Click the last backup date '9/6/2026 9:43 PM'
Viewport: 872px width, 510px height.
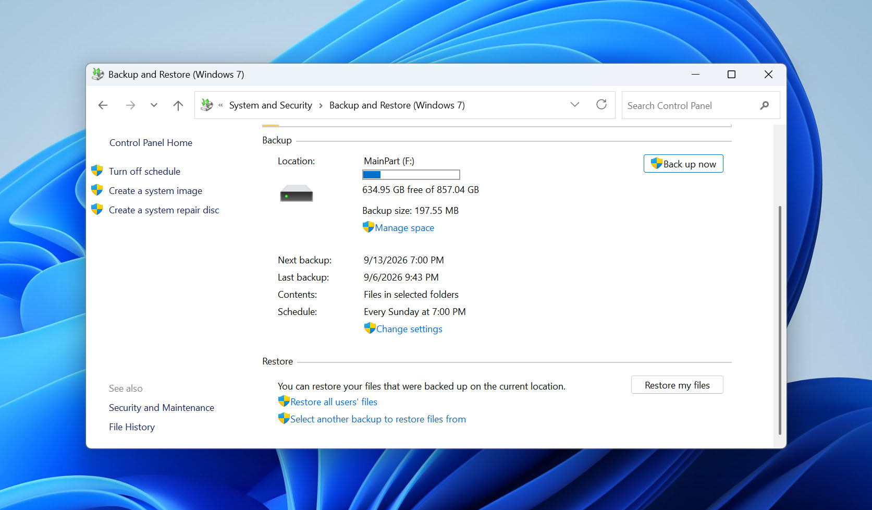click(401, 277)
